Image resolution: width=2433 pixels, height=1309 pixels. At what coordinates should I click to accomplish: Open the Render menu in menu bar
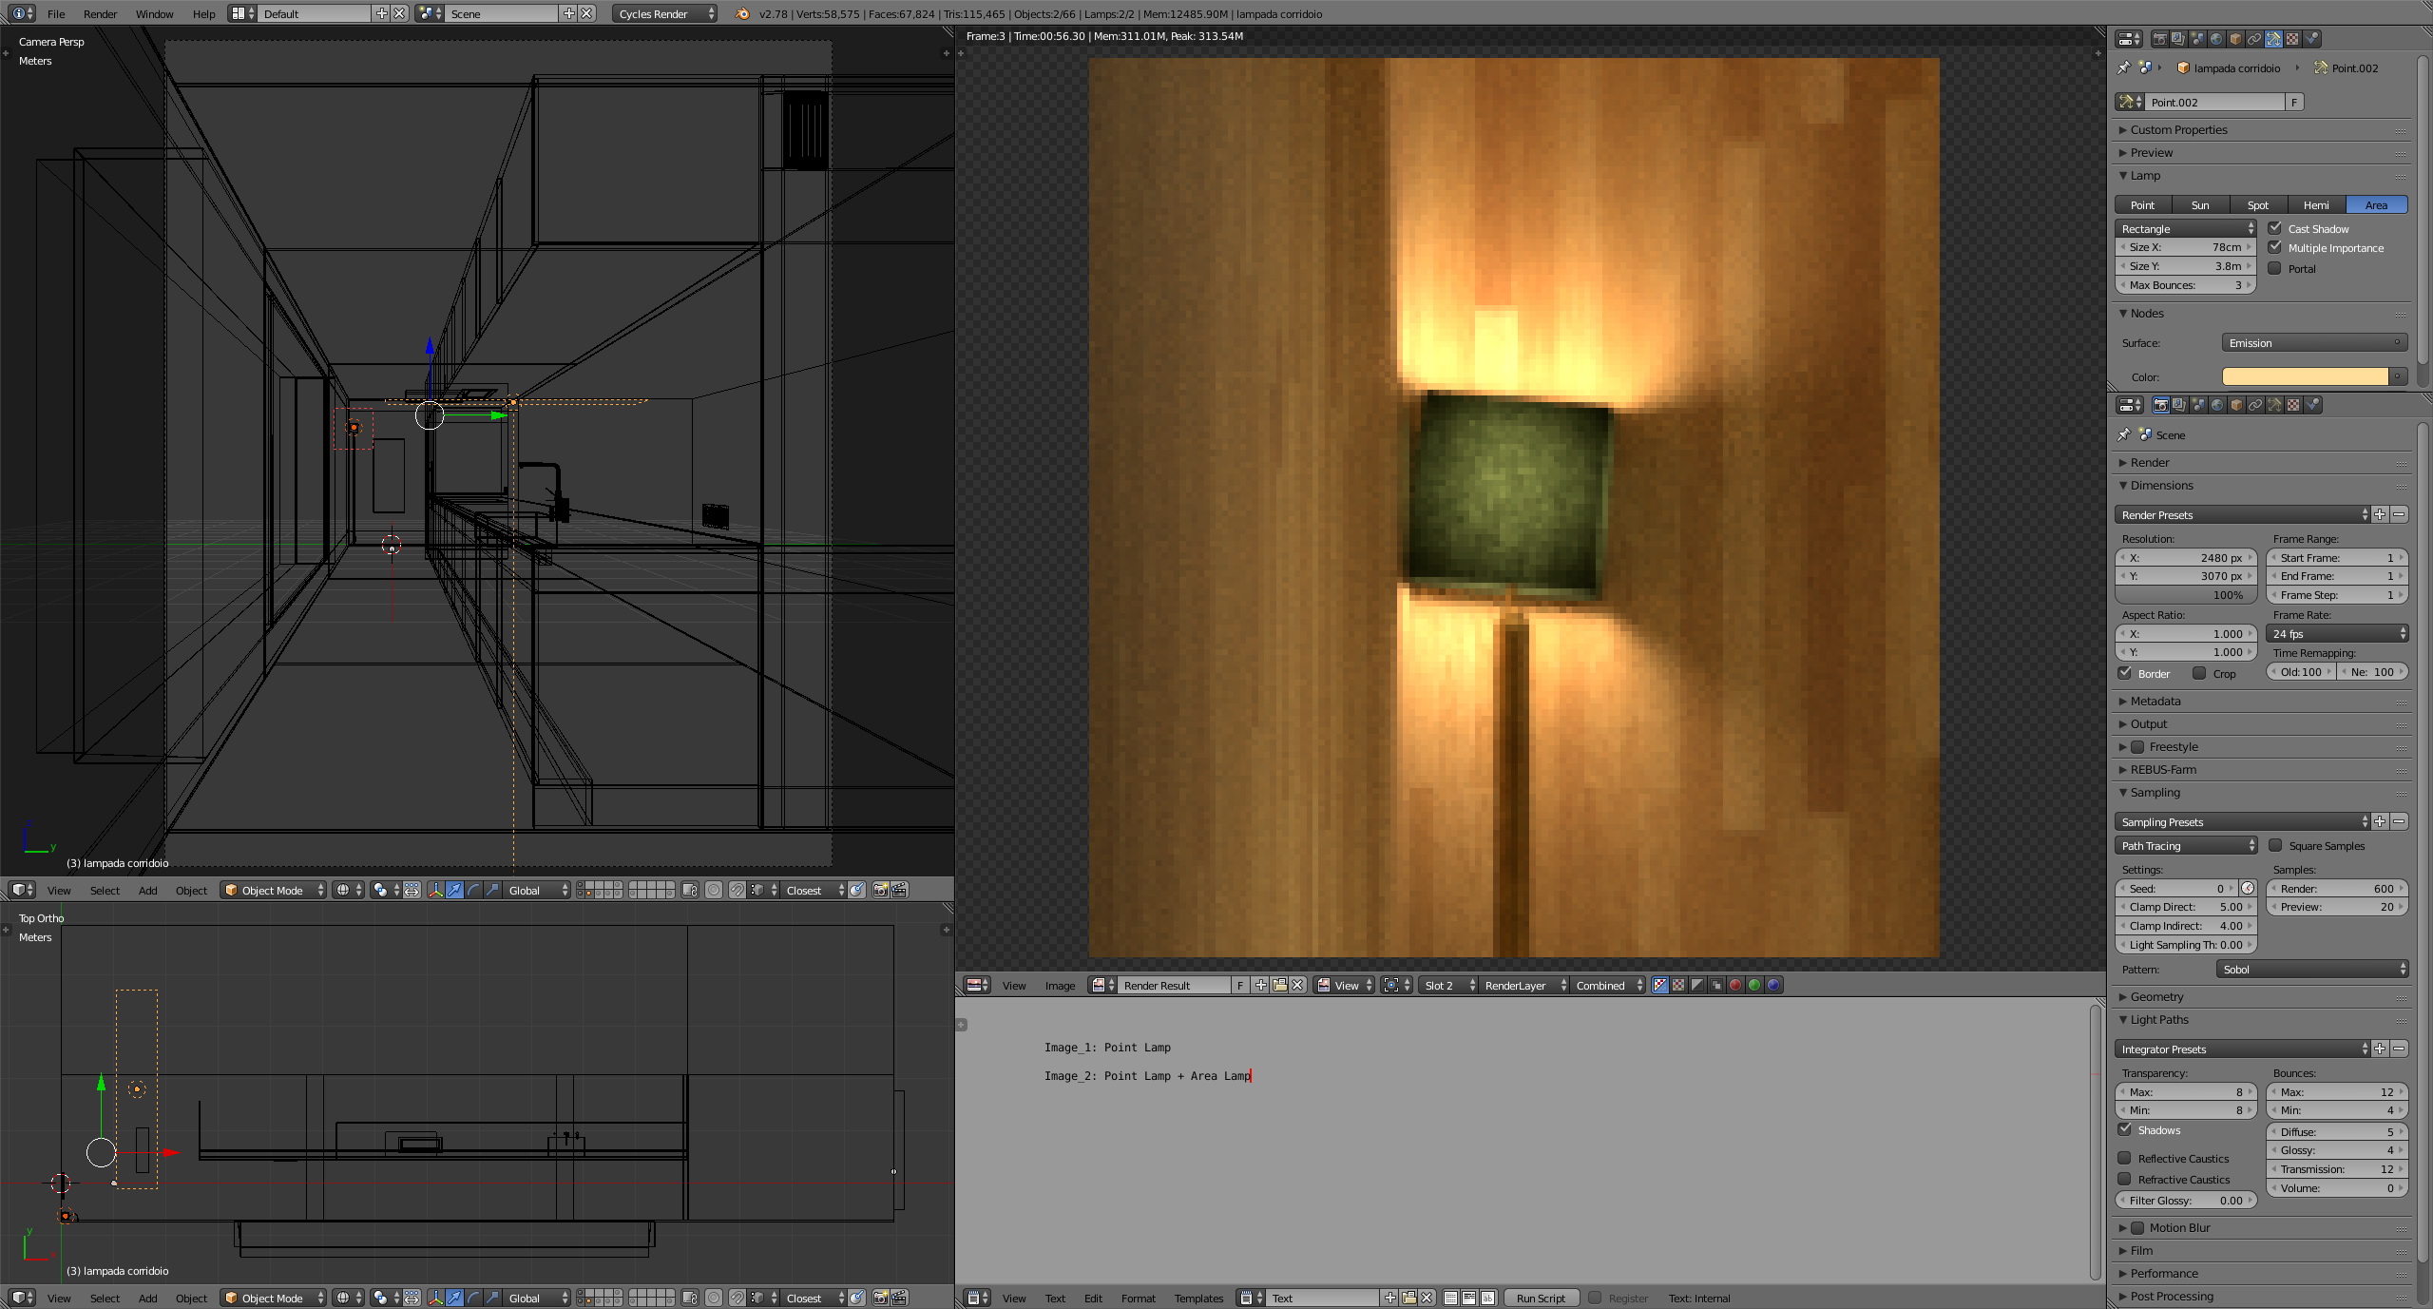[x=100, y=13]
